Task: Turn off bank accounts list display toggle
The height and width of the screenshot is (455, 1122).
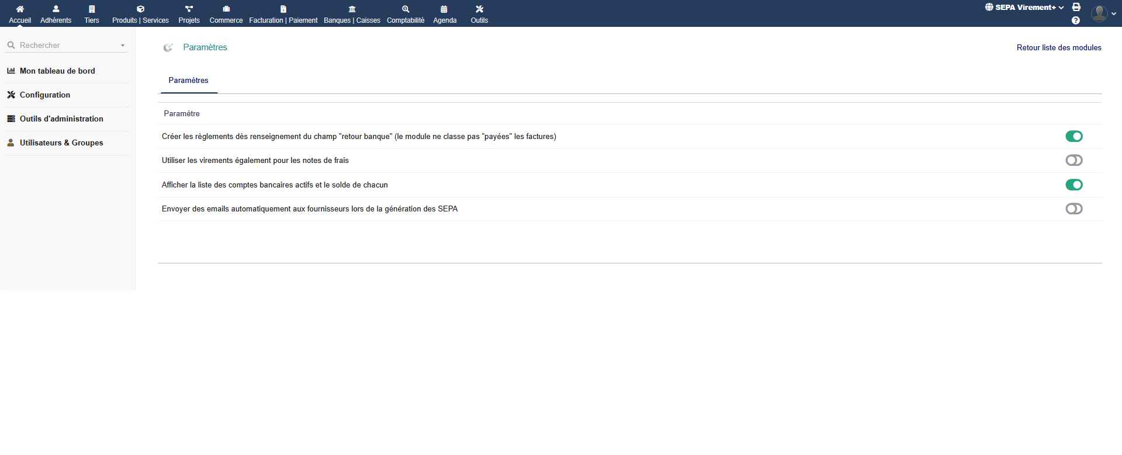Action: pos(1073,185)
